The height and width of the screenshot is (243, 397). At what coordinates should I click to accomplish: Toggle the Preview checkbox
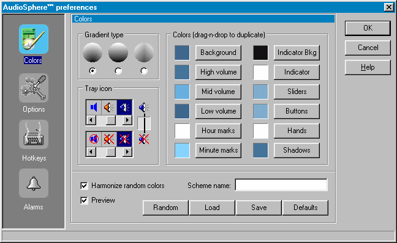point(84,200)
